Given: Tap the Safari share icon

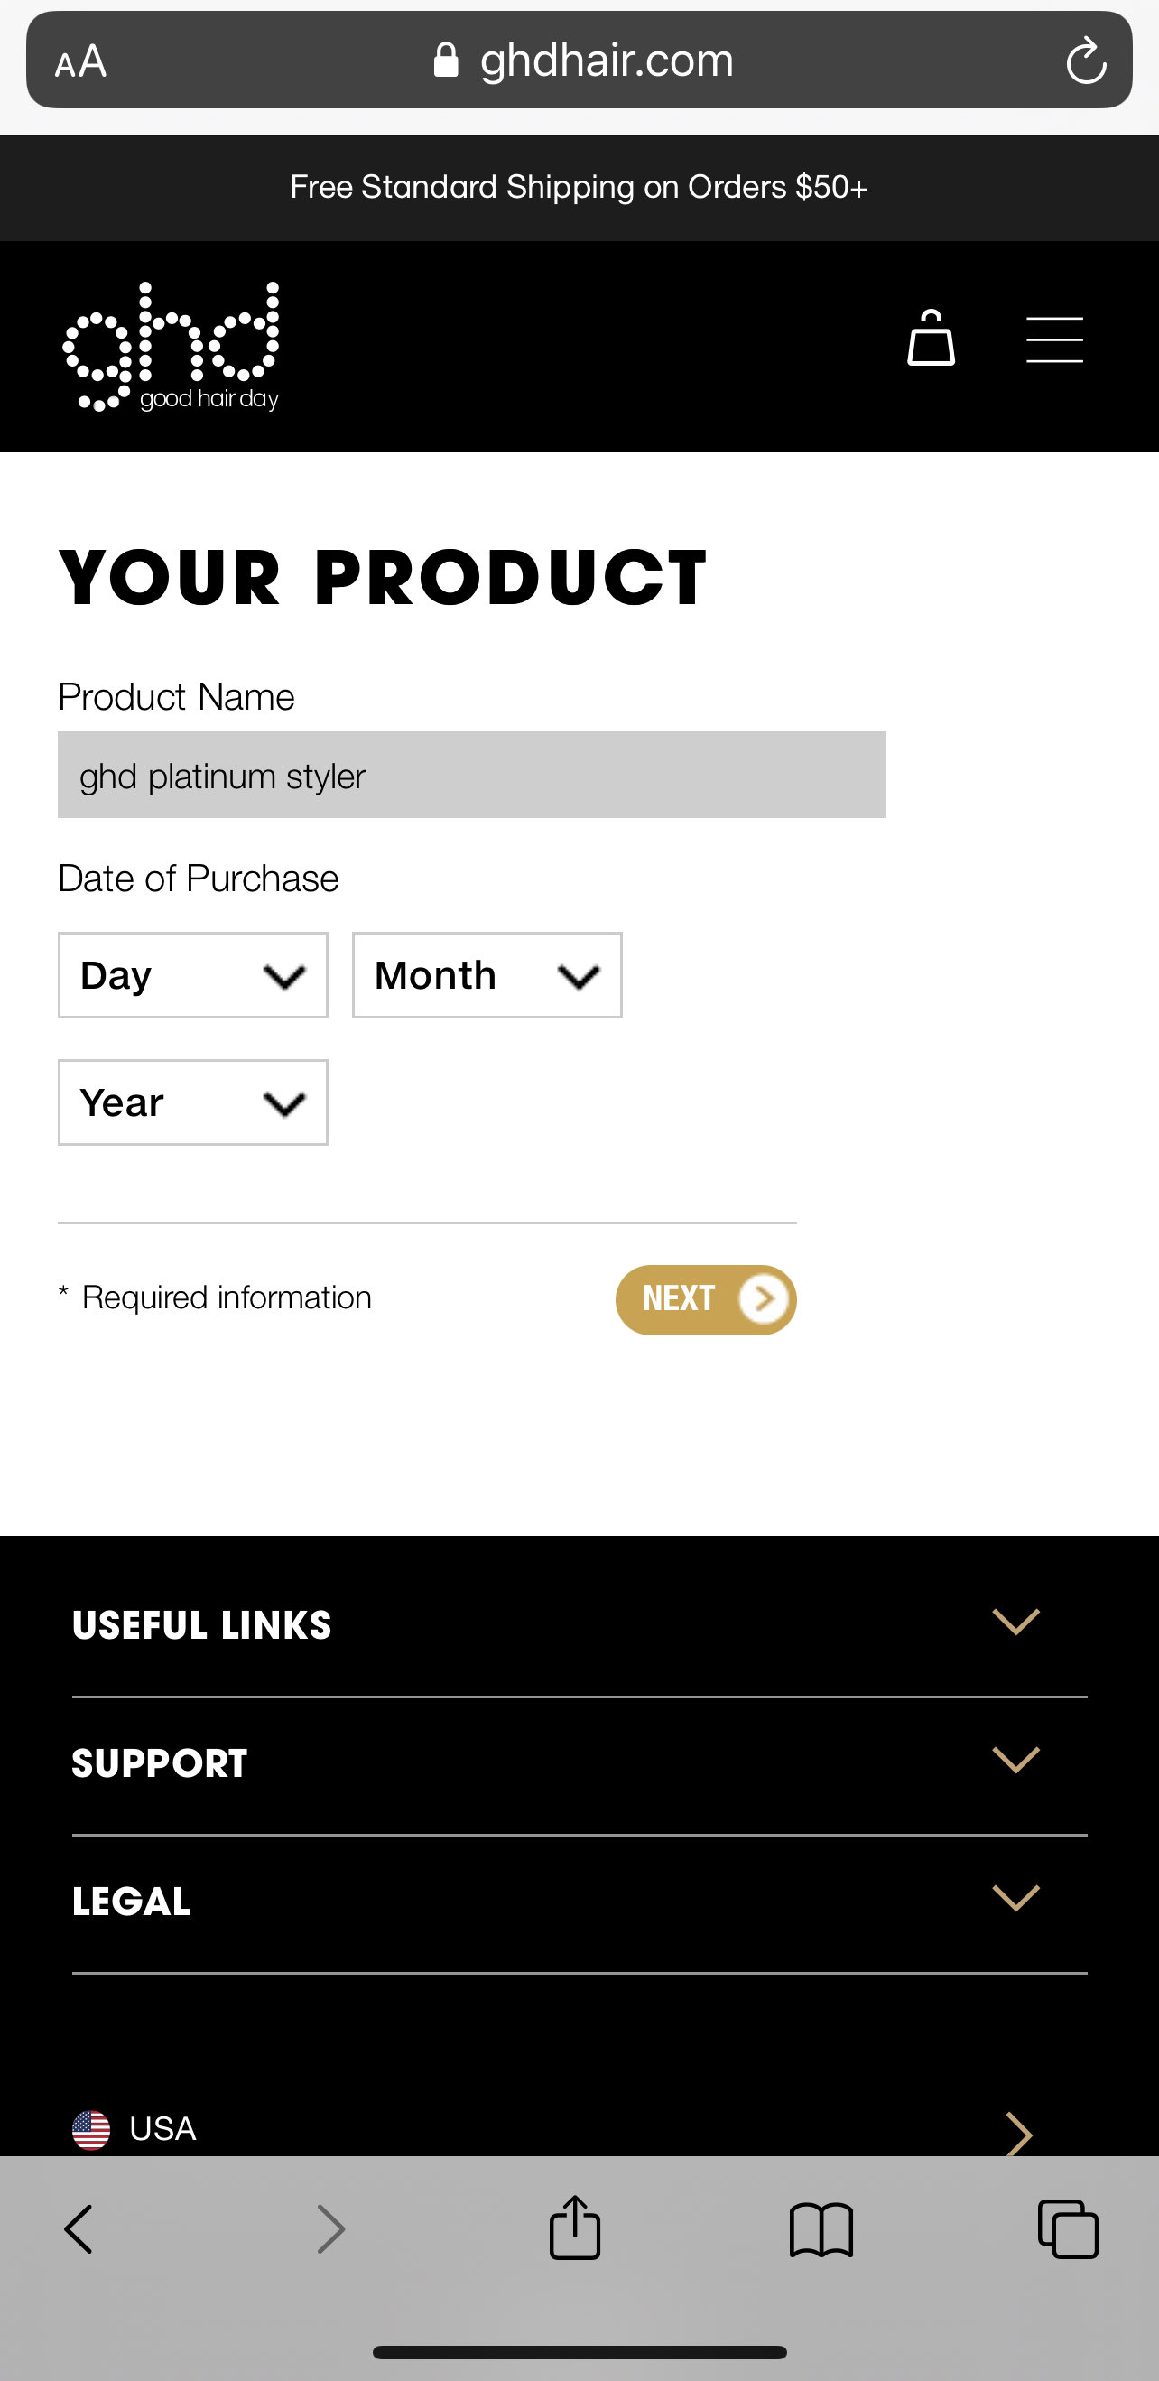Looking at the screenshot, I should pyautogui.click(x=575, y=2228).
